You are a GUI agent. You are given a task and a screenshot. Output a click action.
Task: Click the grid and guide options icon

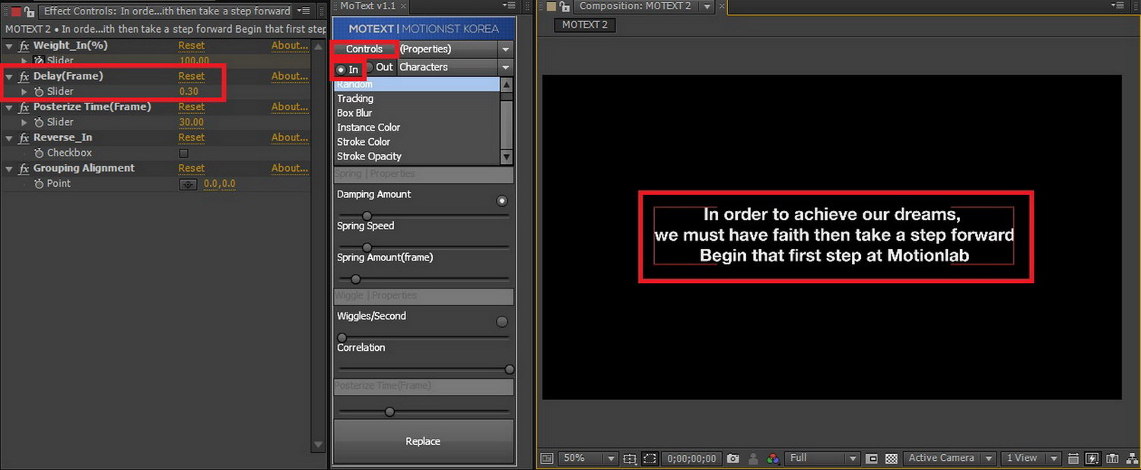click(629, 459)
